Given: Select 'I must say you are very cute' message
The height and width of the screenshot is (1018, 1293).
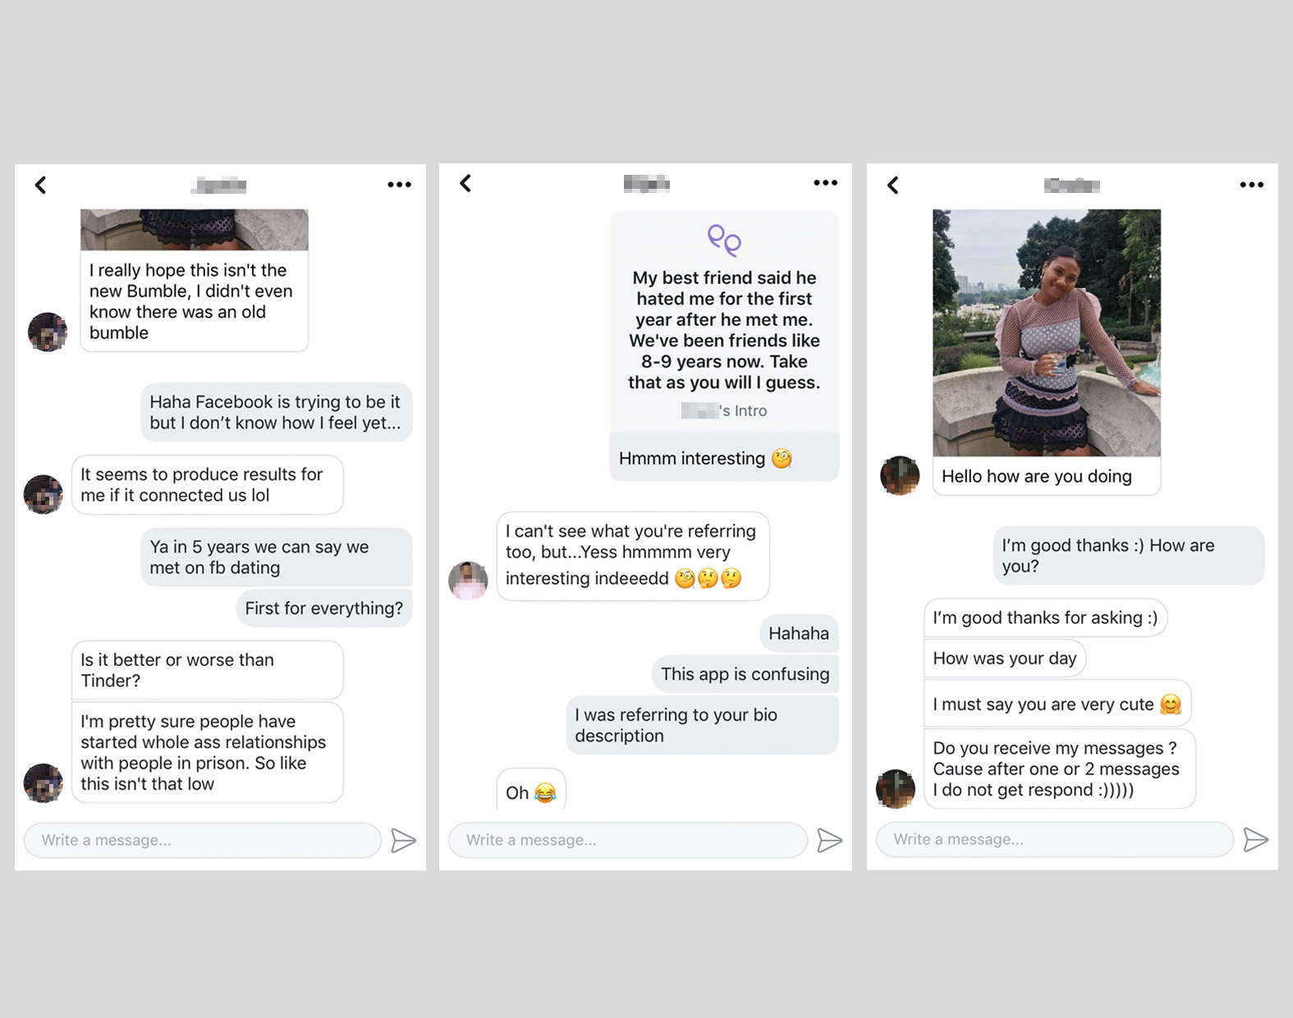Looking at the screenshot, I should (1057, 704).
